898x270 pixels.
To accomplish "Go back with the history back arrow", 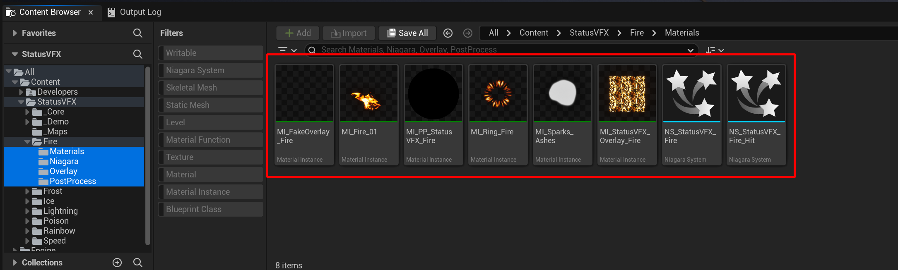I will [x=448, y=33].
